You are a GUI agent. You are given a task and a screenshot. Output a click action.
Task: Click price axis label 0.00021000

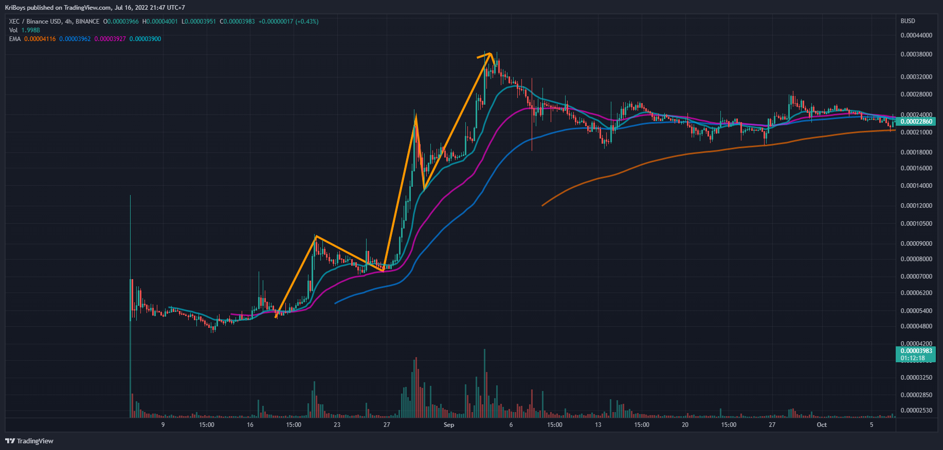(916, 132)
